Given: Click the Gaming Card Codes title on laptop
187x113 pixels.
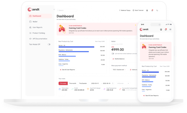Looking at the screenshot, I should [x=78, y=28].
